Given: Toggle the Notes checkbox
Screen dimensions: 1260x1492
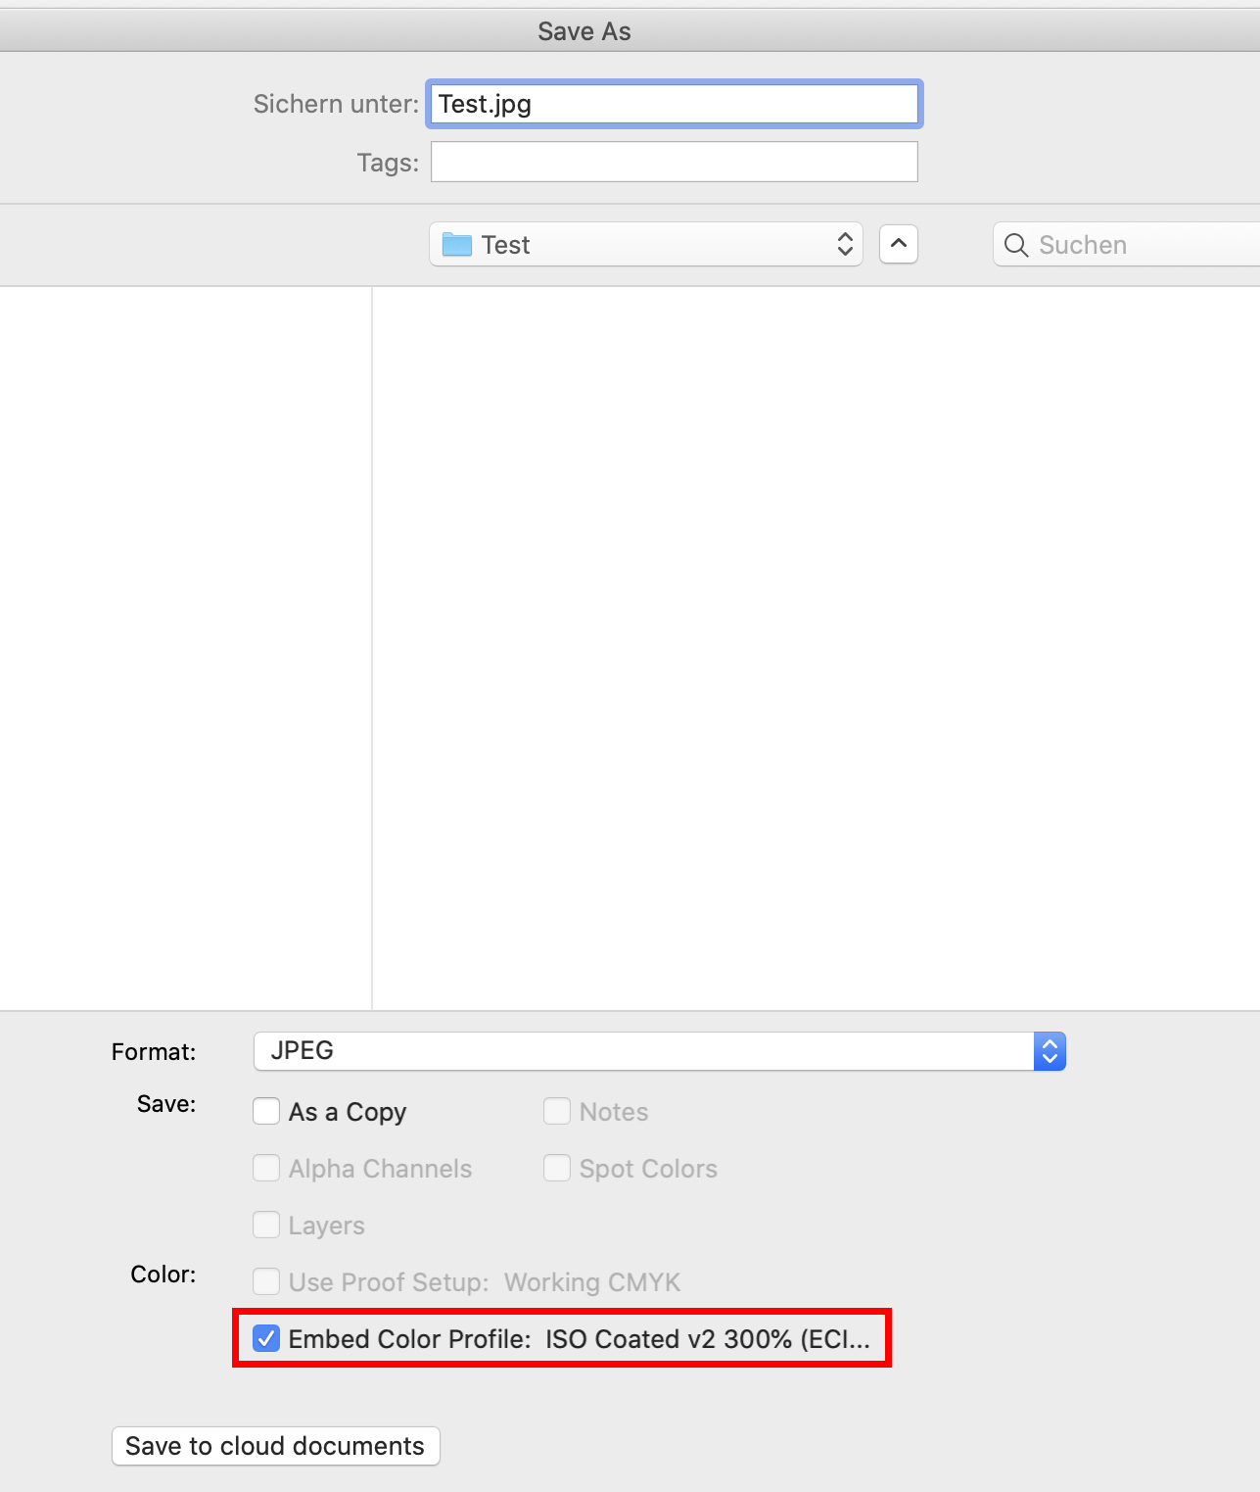Looking at the screenshot, I should click(557, 1112).
